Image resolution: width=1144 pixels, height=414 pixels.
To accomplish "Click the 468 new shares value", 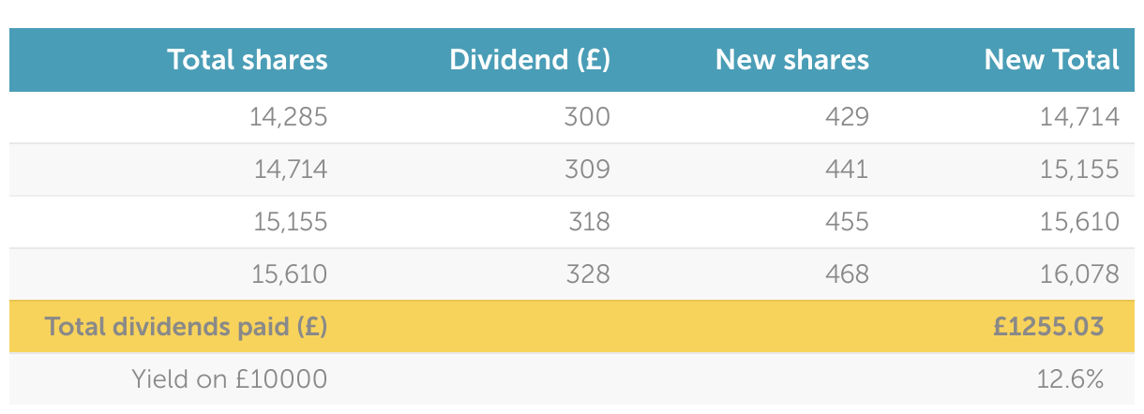I will click(x=847, y=274).
